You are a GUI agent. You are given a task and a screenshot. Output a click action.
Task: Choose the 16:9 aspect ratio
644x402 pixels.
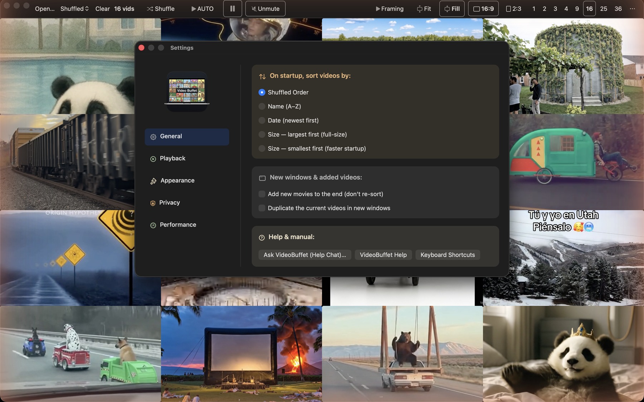pyautogui.click(x=483, y=9)
